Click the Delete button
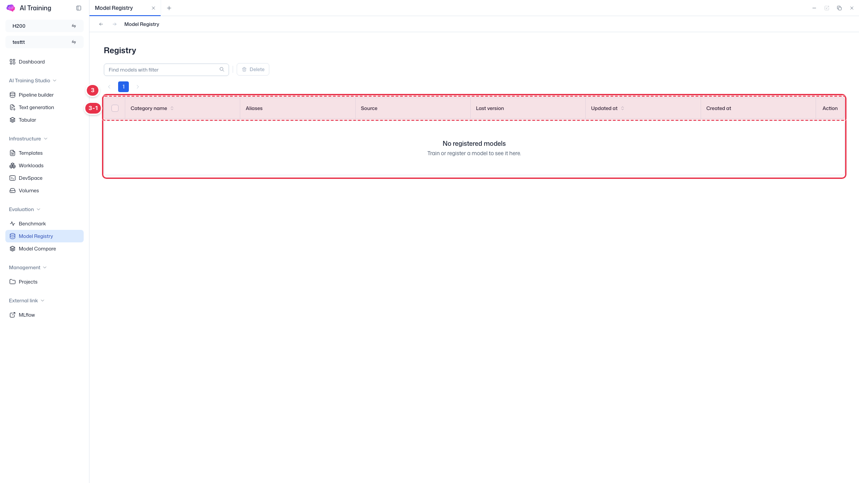 (x=253, y=69)
